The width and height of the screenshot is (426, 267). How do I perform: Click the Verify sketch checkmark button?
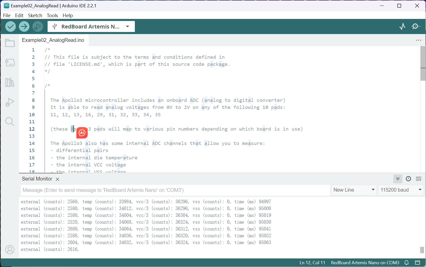point(11,26)
